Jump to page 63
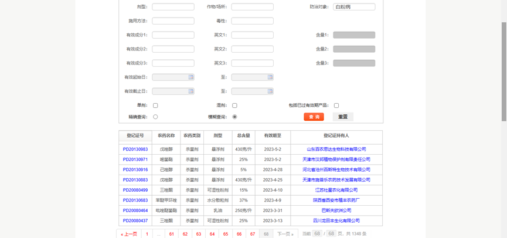The image size is (507, 238). 199,234
